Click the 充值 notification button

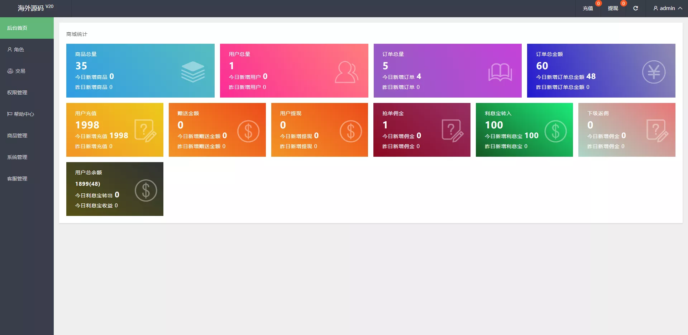[x=588, y=8]
